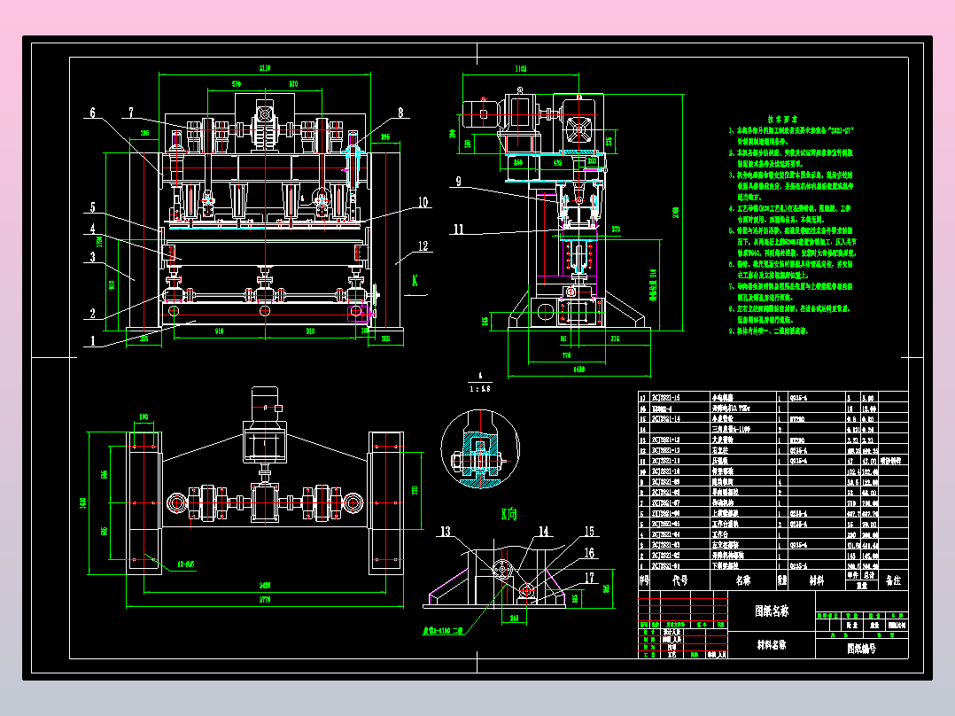Click the 工作台 name in parts list
The height and width of the screenshot is (716, 955).
click(x=720, y=534)
